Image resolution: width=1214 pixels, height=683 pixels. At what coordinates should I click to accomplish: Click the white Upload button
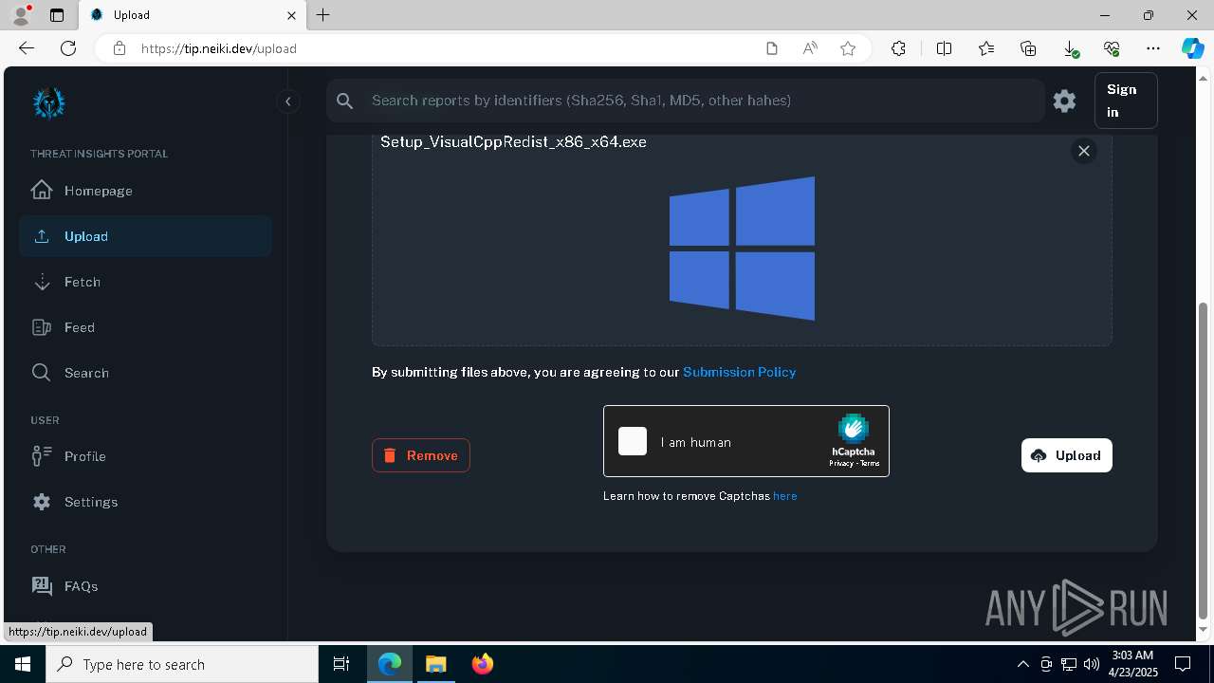click(1067, 455)
